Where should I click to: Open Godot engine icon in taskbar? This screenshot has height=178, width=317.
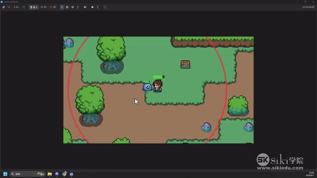point(71,174)
